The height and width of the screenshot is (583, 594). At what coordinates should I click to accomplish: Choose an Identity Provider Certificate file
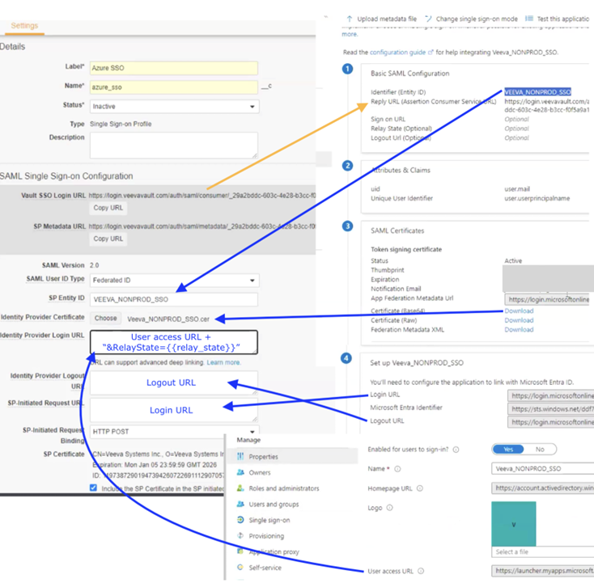coord(106,319)
